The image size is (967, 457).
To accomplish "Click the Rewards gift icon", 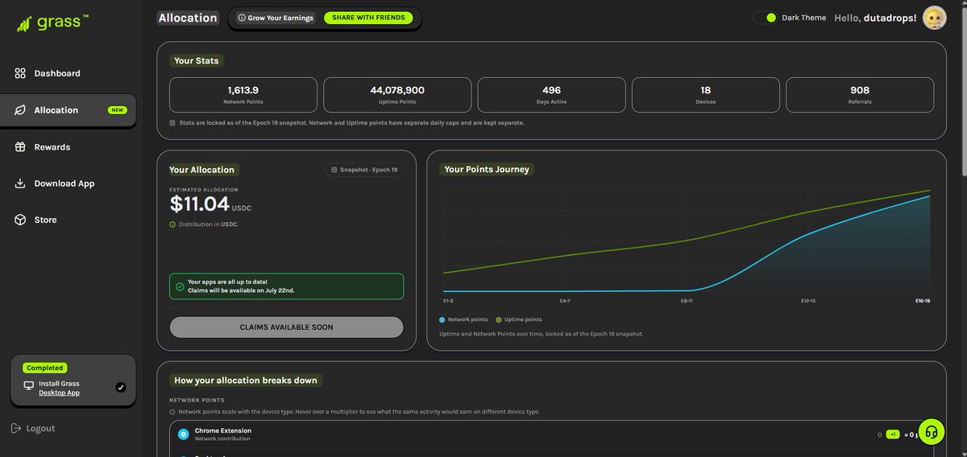I will tap(20, 147).
